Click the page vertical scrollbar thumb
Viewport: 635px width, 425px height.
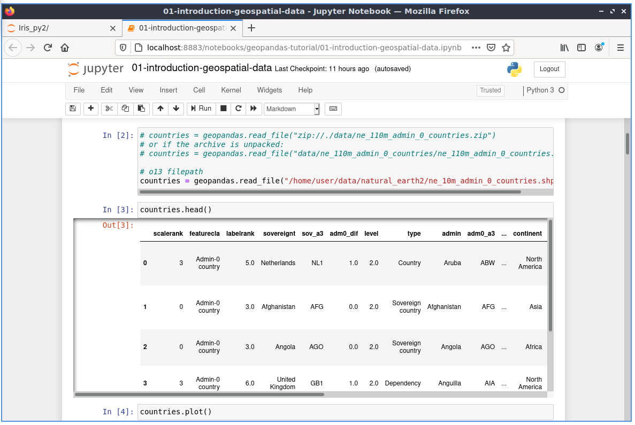tap(629, 144)
